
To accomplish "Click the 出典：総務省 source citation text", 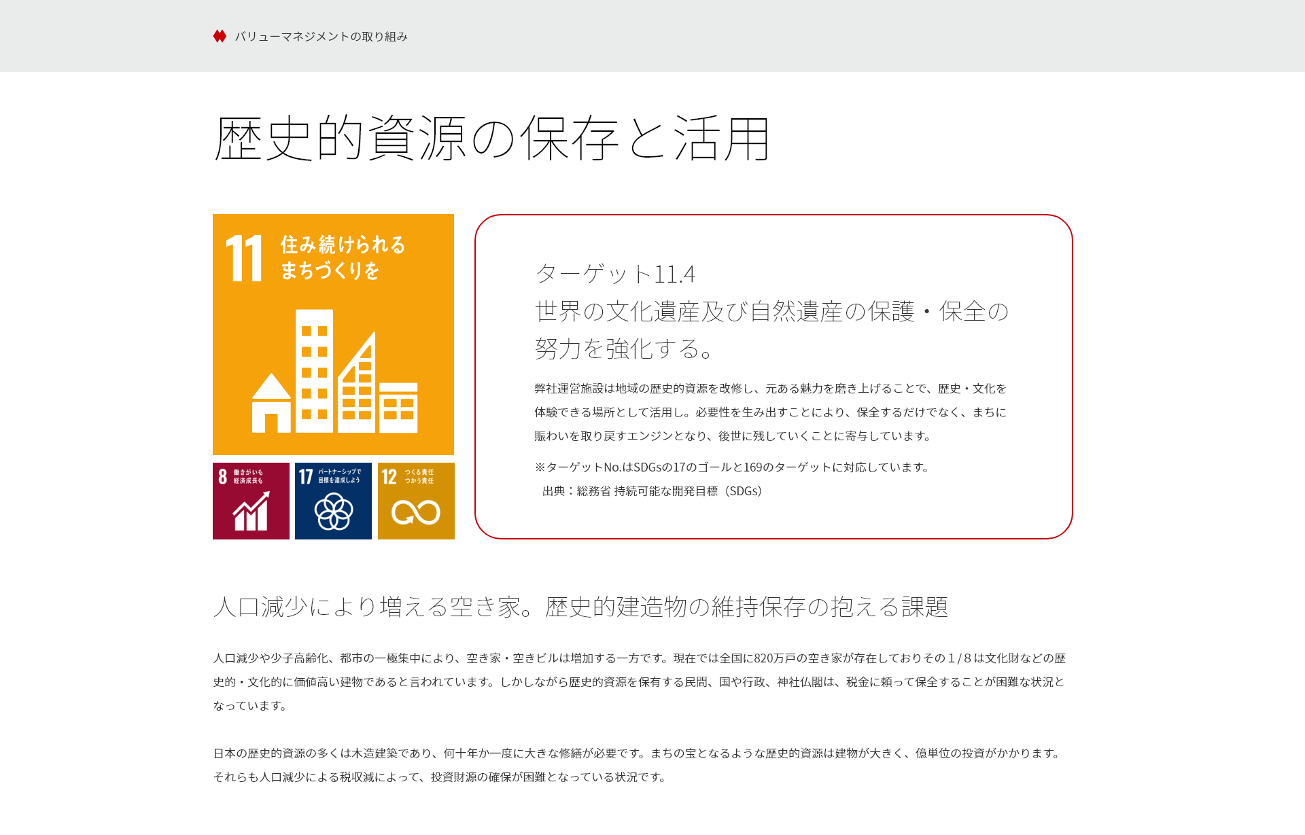I will [x=652, y=491].
